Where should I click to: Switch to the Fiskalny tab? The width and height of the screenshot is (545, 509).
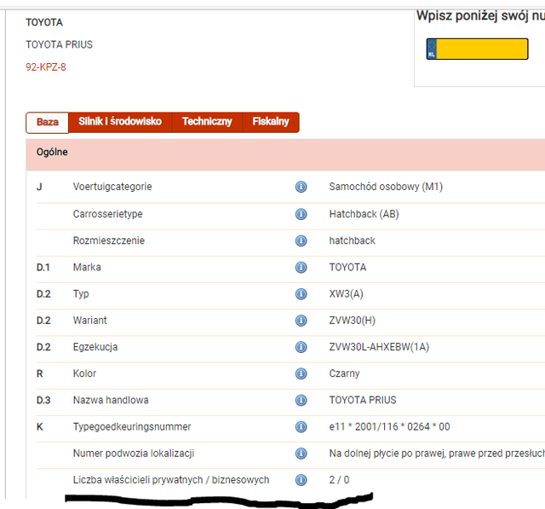coord(271,122)
